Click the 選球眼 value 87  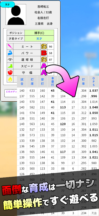pyautogui.click(x=51, y=60)
